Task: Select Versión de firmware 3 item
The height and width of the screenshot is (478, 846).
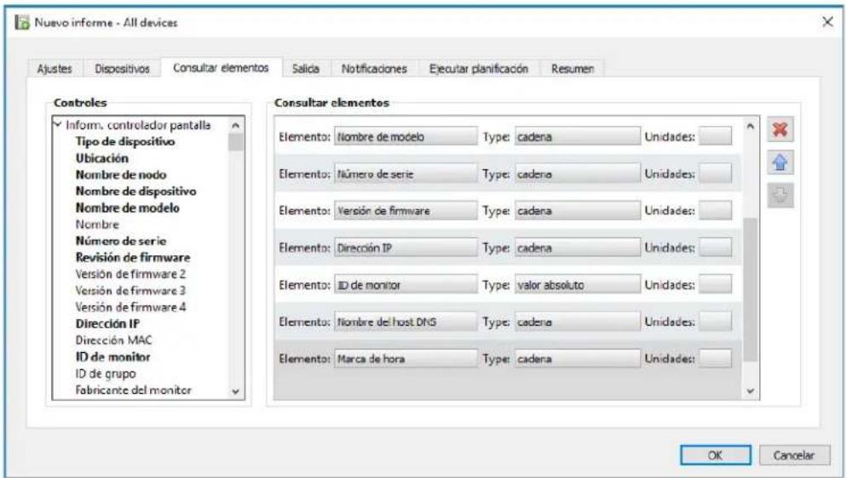Action: tap(130, 291)
